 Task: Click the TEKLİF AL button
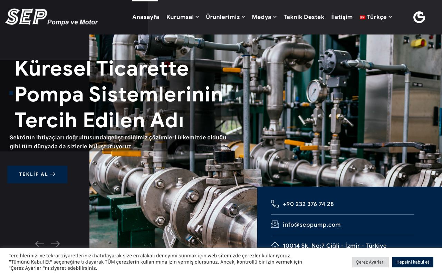pos(37,174)
